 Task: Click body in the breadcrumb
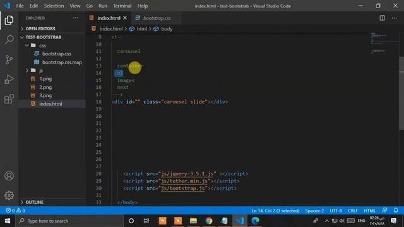click(167, 29)
